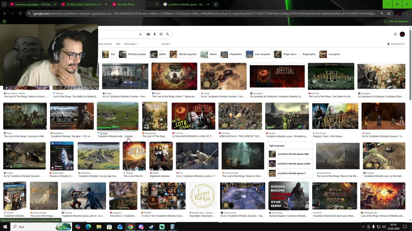Show hidden system tray icons

click(363, 227)
